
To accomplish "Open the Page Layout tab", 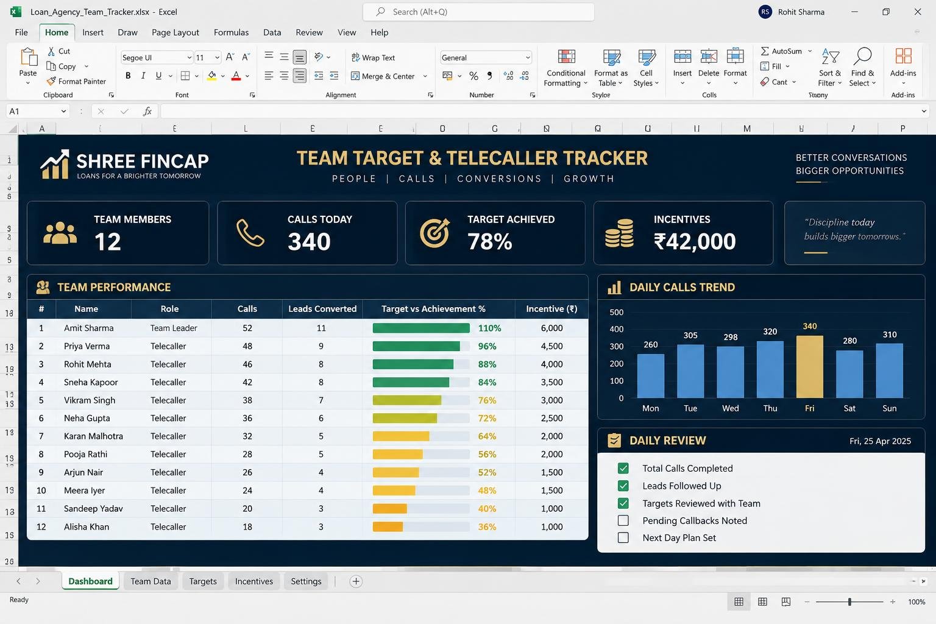I will point(175,32).
